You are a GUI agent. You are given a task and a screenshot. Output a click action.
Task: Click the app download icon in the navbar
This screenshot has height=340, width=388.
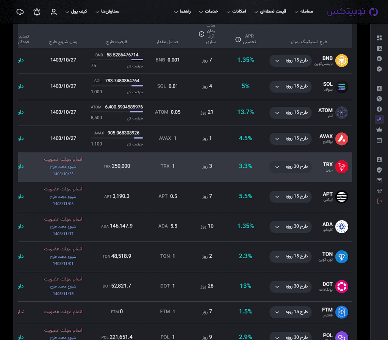tap(20, 12)
